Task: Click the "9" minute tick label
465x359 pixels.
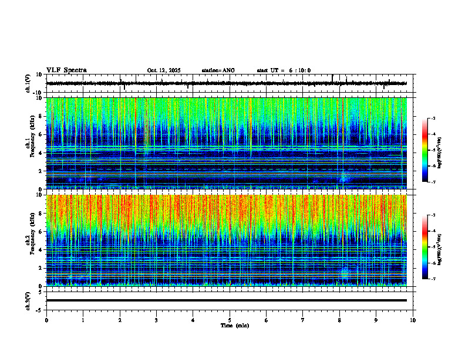Action: click(376, 320)
